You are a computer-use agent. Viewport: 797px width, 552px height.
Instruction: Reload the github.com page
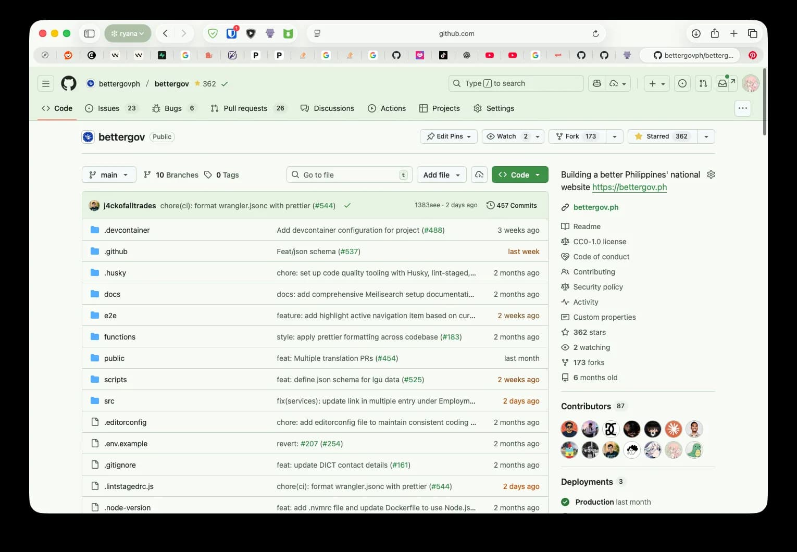595,33
